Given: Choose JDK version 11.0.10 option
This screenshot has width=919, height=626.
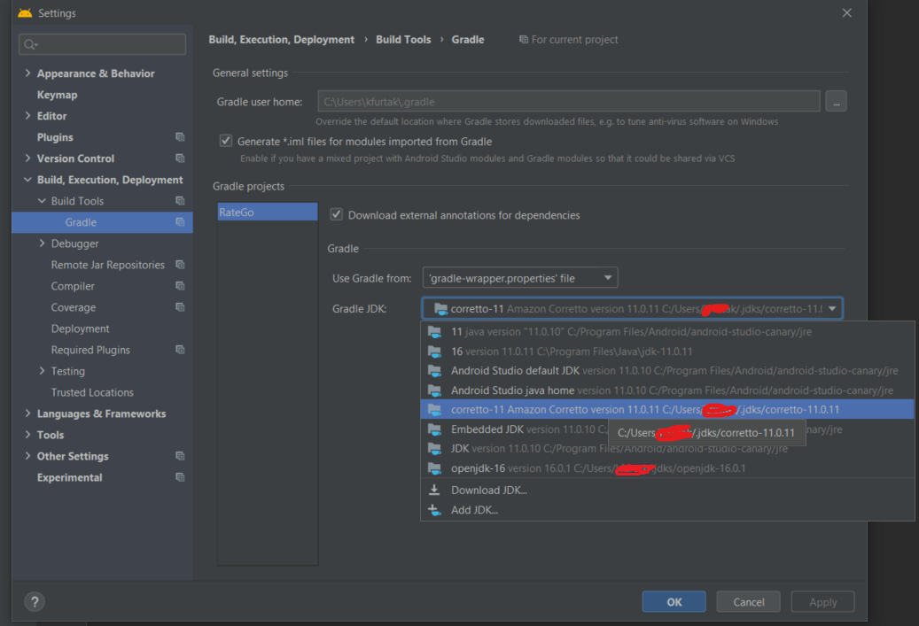Looking at the screenshot, I should point(667,449).
